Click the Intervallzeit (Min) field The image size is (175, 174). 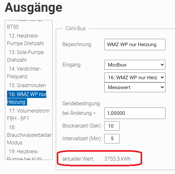(112, 139)
